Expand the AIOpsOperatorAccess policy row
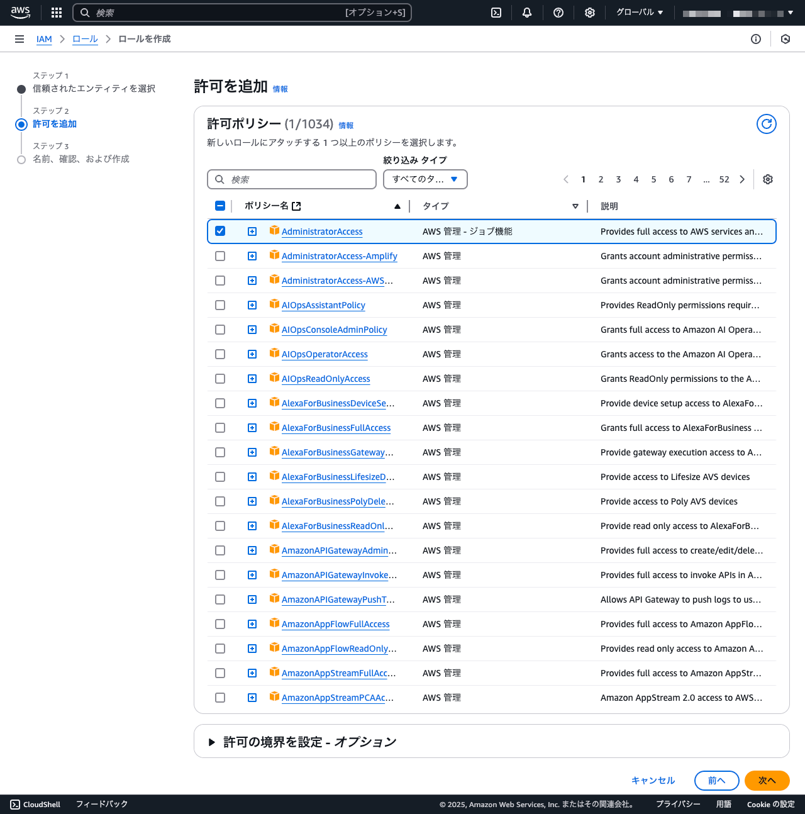 point(252,354)
